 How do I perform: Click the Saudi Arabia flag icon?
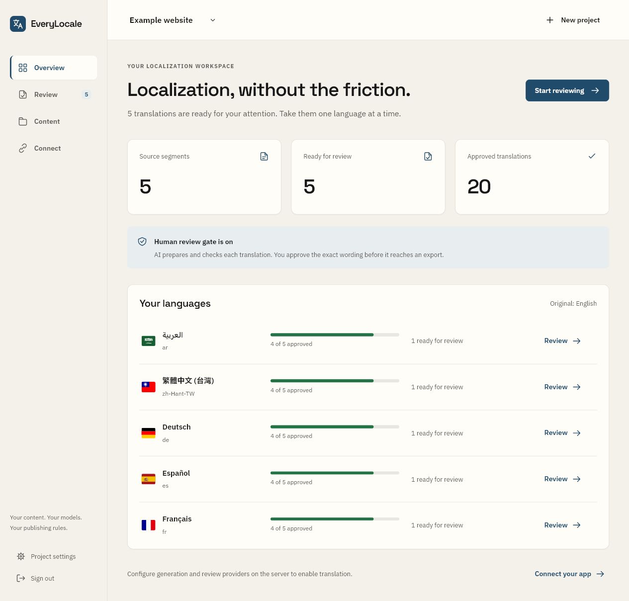pos(149,341)
